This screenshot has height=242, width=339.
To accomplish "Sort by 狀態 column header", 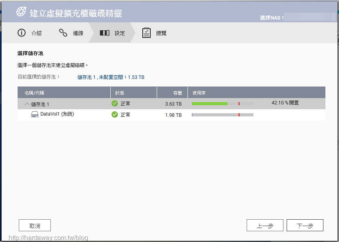I will pyautogui.click(x=134, y=93).
